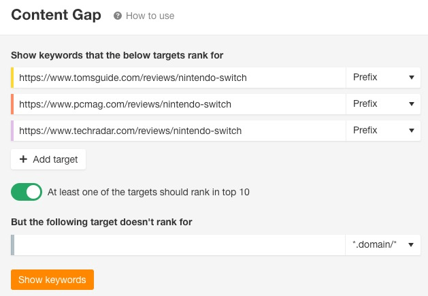This screenshot has width=428, height=296.
Task: Click the top 10 toggle label text
Action: pos(148,192)
